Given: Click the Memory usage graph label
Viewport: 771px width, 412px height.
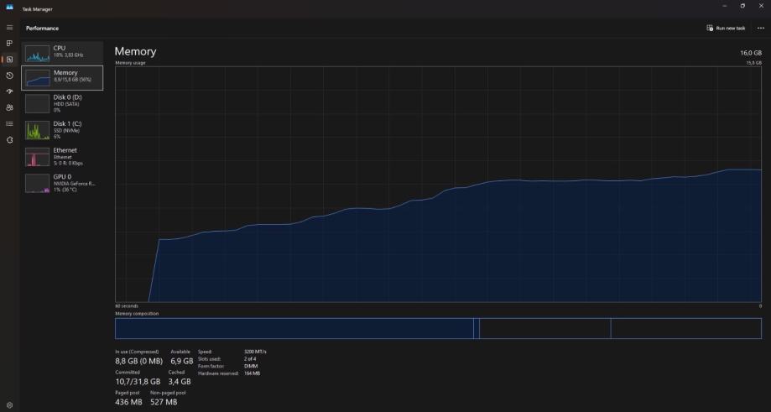Looking at the screenshot, I should (130, 63).
